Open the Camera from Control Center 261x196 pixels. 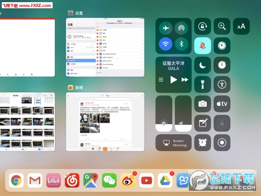pyautogui.click(x=203, y=104)
